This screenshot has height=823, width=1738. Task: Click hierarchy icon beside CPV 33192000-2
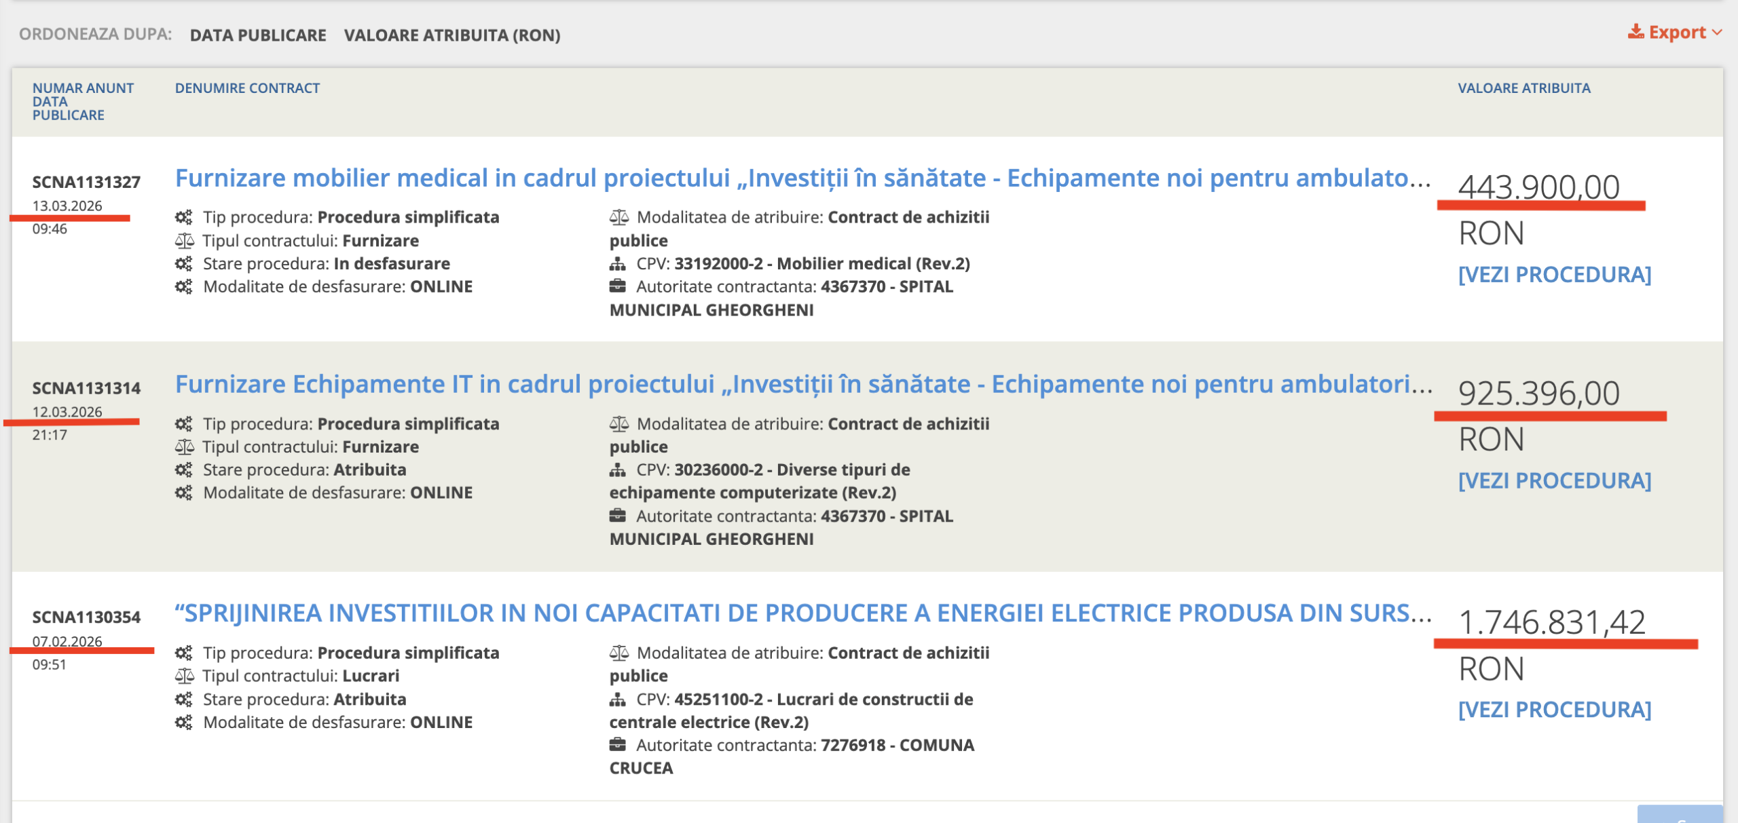click(x=617, y=264)
